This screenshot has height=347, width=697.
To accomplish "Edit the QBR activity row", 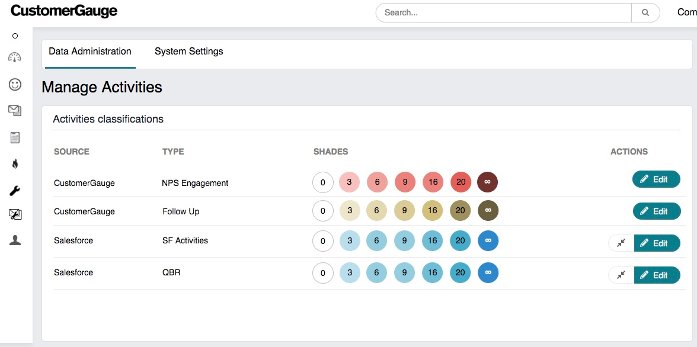I will tap(657, 275).
